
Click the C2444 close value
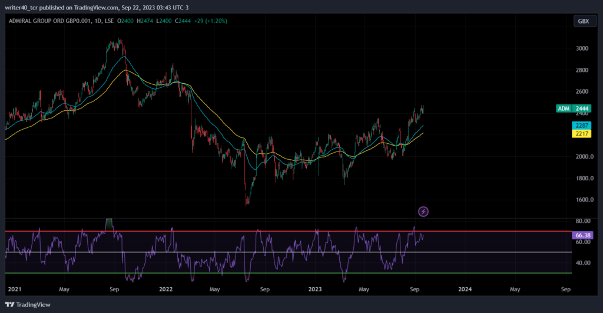click(183, 21)
